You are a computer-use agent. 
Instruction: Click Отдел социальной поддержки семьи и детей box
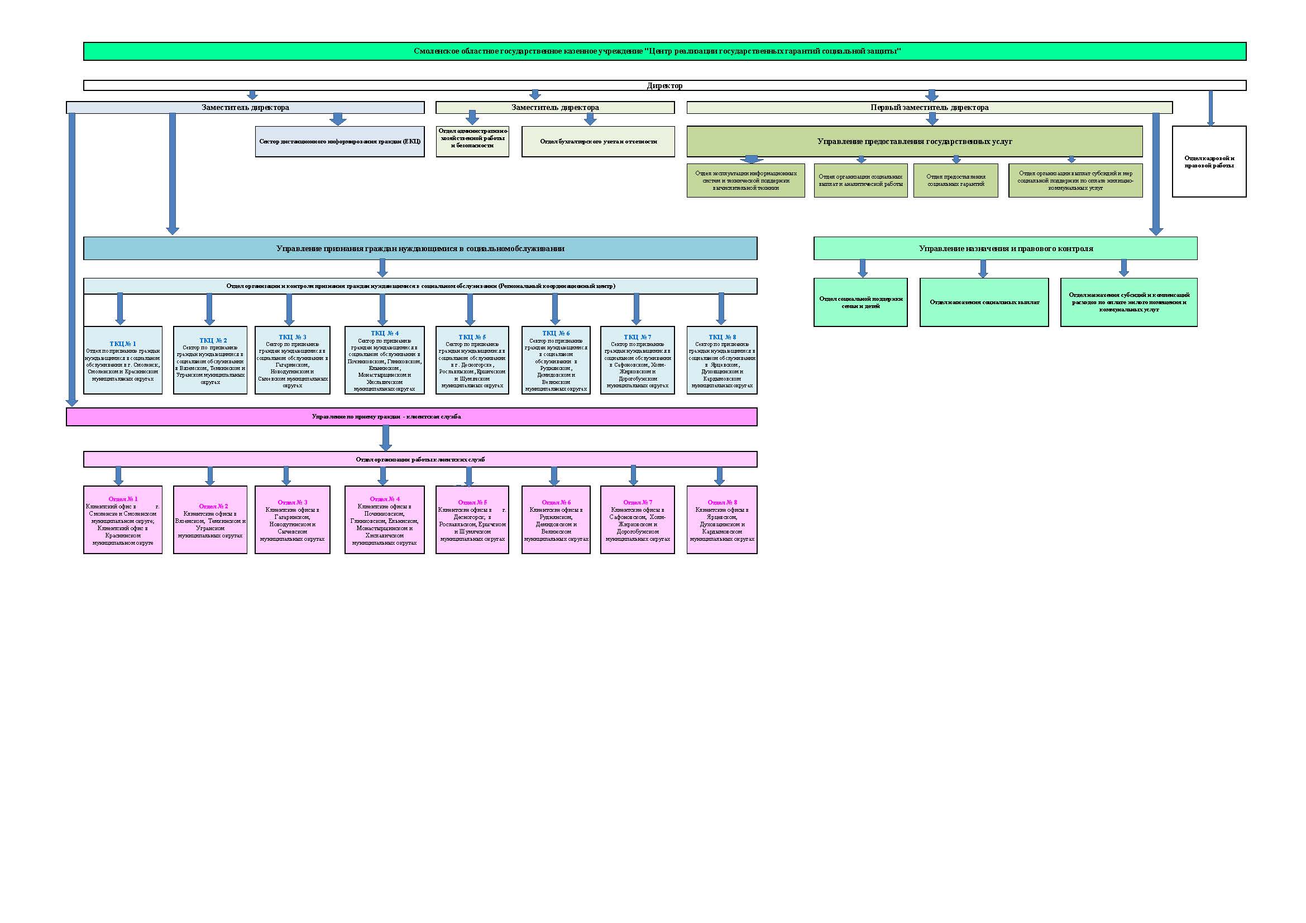[860, 302]
